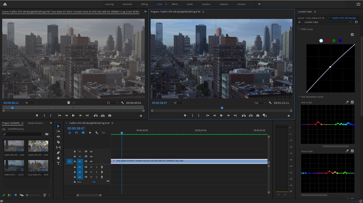Collapse the Hue Saturation Curves section
363x203 pixels.
tap(299, 97)
